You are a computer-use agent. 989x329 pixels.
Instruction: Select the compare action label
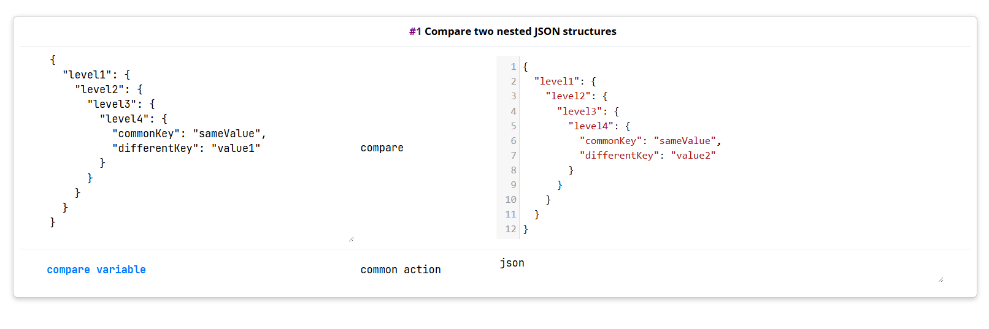382,148
